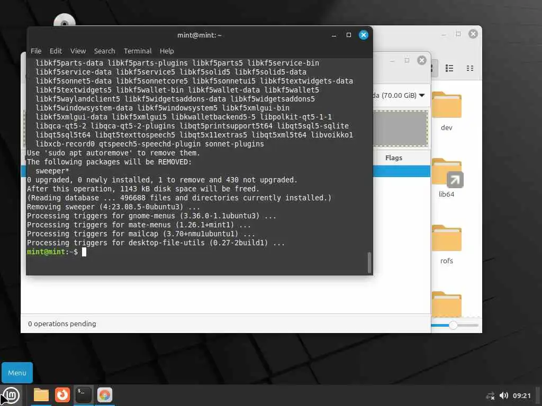Image resolution: width=542 pixels, height=406 pixels.
Task: Maximize the mint@mint terminal window
Action: point(349,35)
